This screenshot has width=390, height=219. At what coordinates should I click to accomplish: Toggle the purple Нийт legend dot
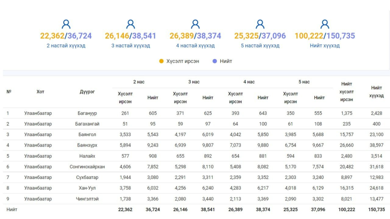[215, 61]
